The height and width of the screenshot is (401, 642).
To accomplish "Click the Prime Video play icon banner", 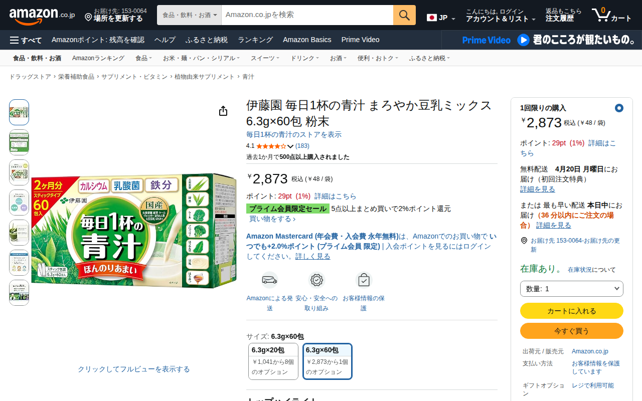I will tap(523, 40).
